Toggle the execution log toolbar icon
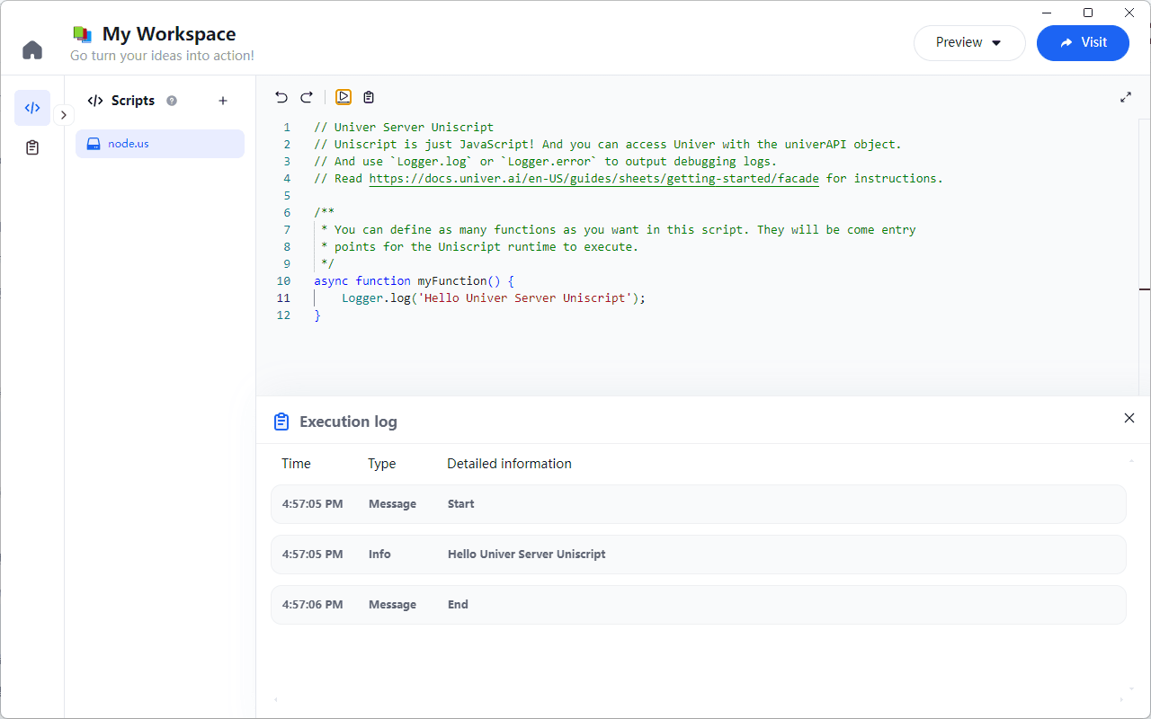 click(369, 97)
